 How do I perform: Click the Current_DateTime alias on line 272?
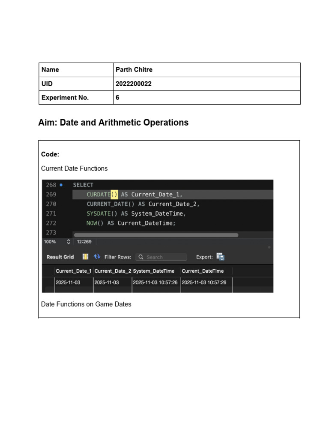point(145,223)
